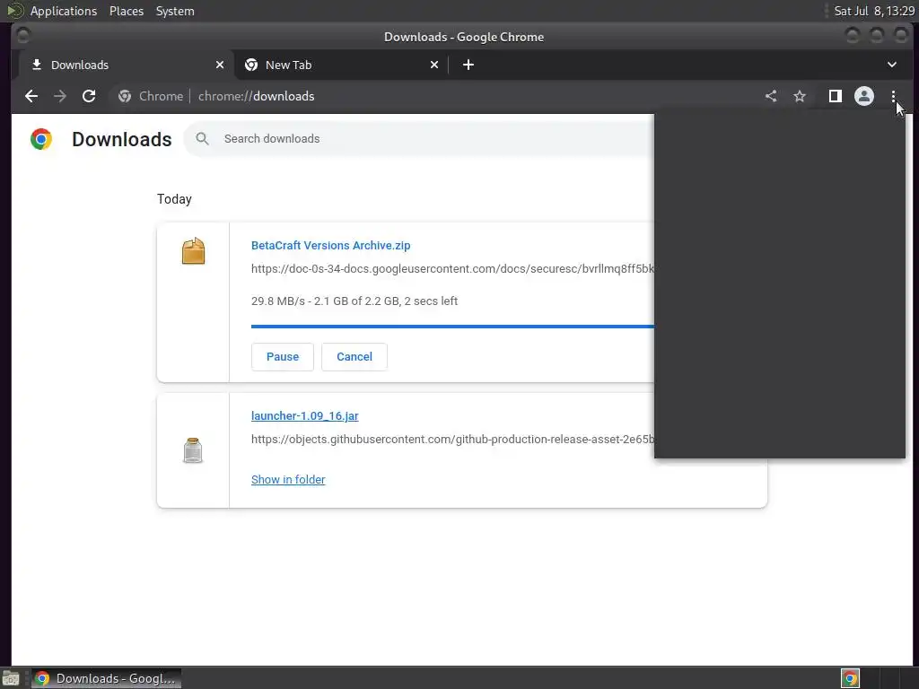This screenshot has width=919, height=689.
Task: Click the search magnifier icon
Action: point(202,139)
